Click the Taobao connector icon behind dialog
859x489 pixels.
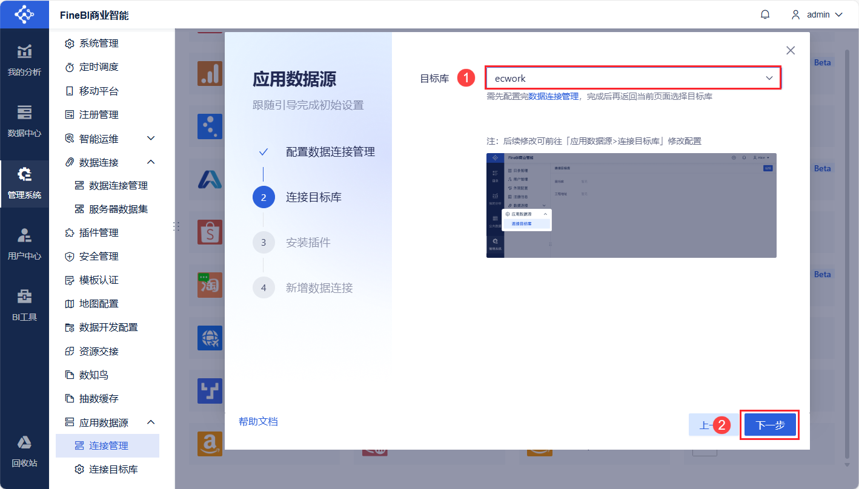point(210,285)
